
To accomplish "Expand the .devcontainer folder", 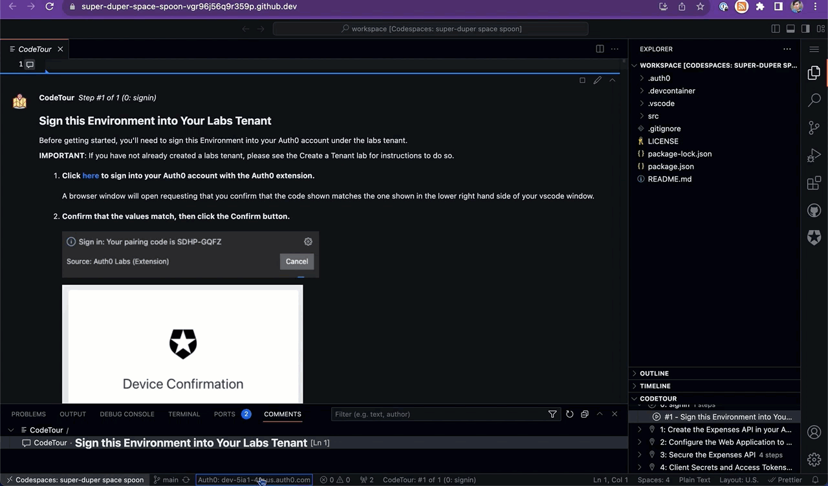I will click(x=714, y=91).
